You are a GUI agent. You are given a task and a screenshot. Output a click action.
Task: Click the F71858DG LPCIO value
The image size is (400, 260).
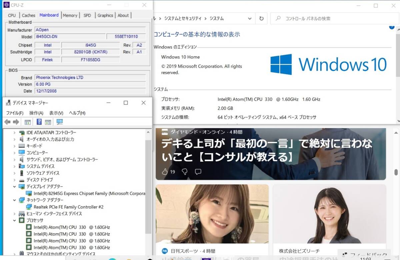90,60
